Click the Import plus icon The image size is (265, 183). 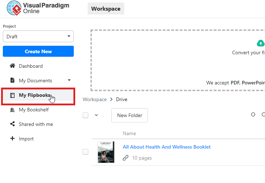tap(12, 139)
